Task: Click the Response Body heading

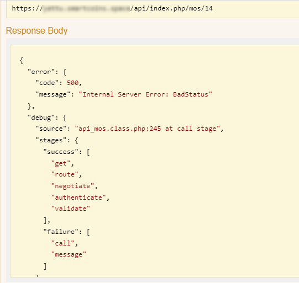Action: click(36, 31)
